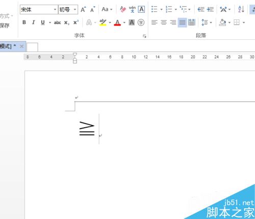Increase the paragraph indent
This screenshot has height=219, width=255.
point(210,9)
